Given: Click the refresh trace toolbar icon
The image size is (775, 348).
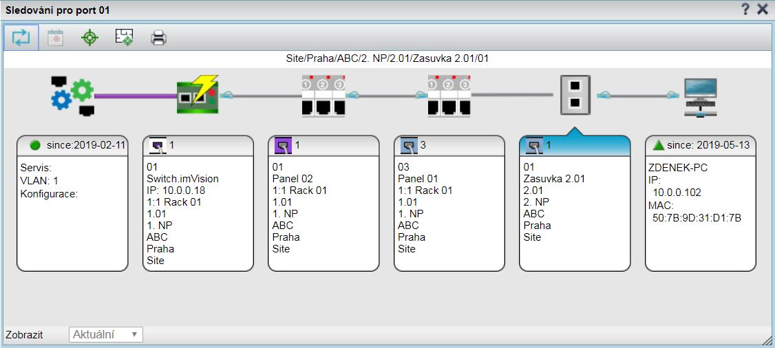Looking at the screenshot, I should (x=21, y=37).
